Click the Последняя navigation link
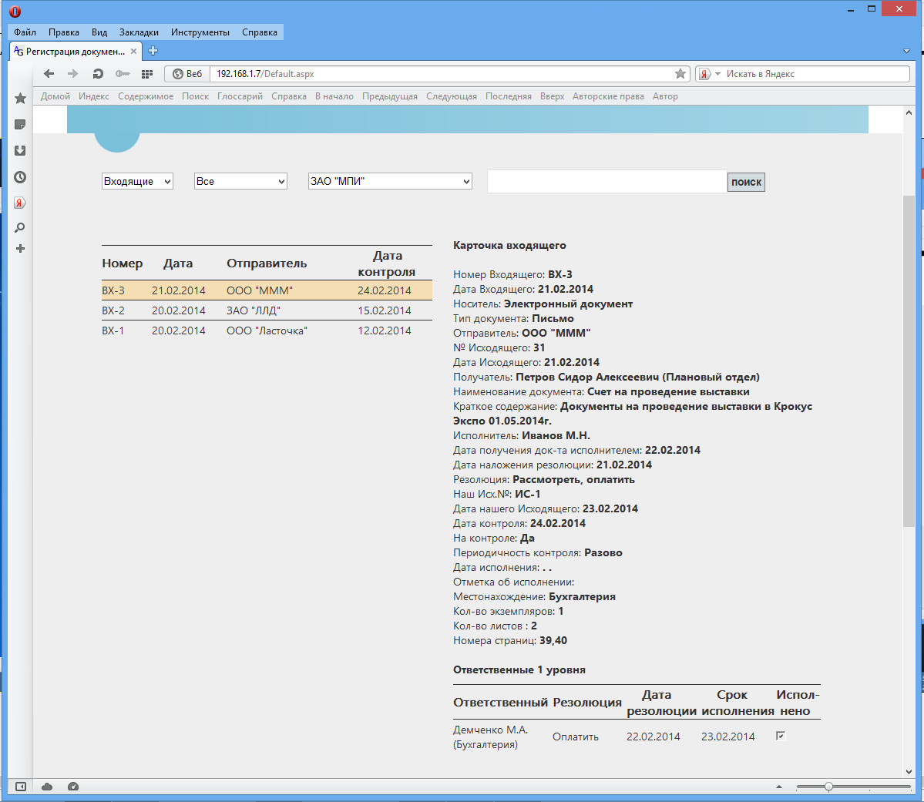Viewport: 924px width, 802px height. (509, 96)
